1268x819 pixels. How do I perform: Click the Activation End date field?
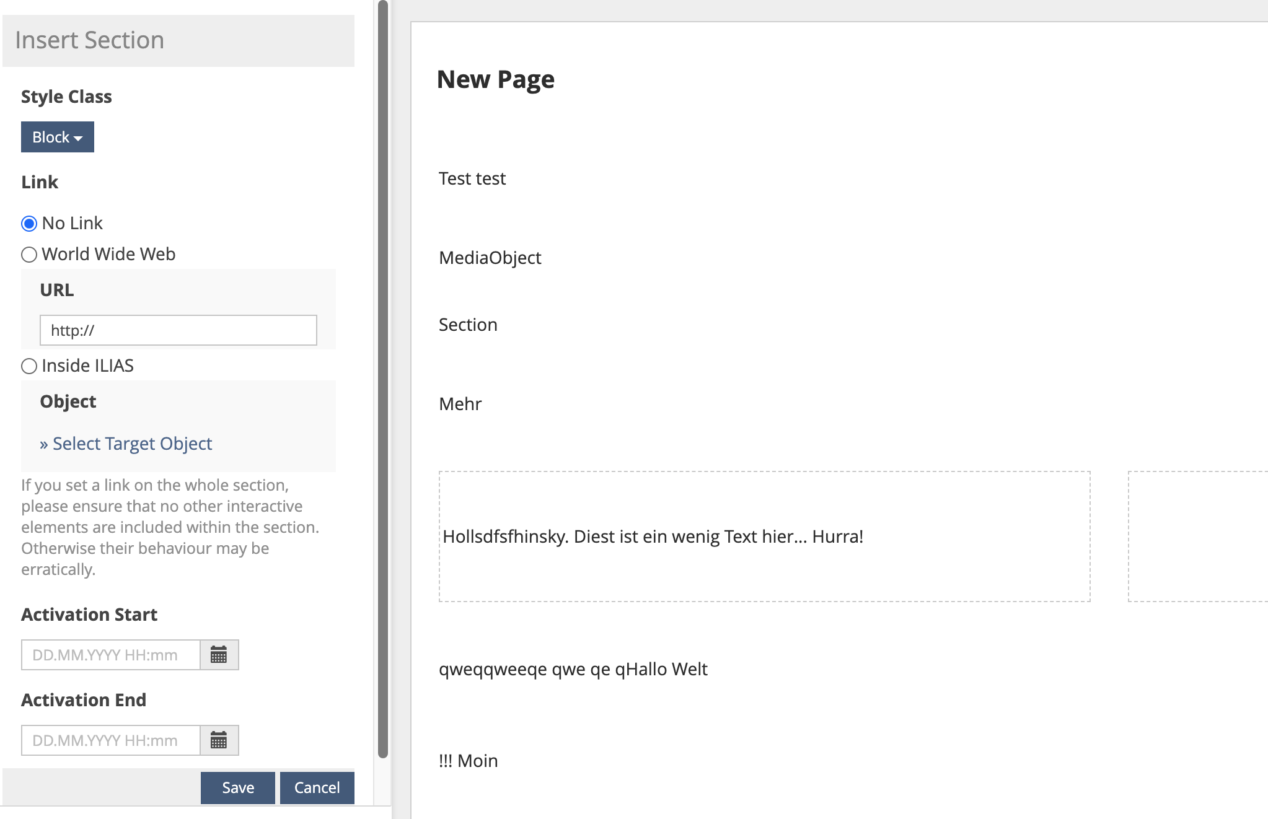pos(110,740)
